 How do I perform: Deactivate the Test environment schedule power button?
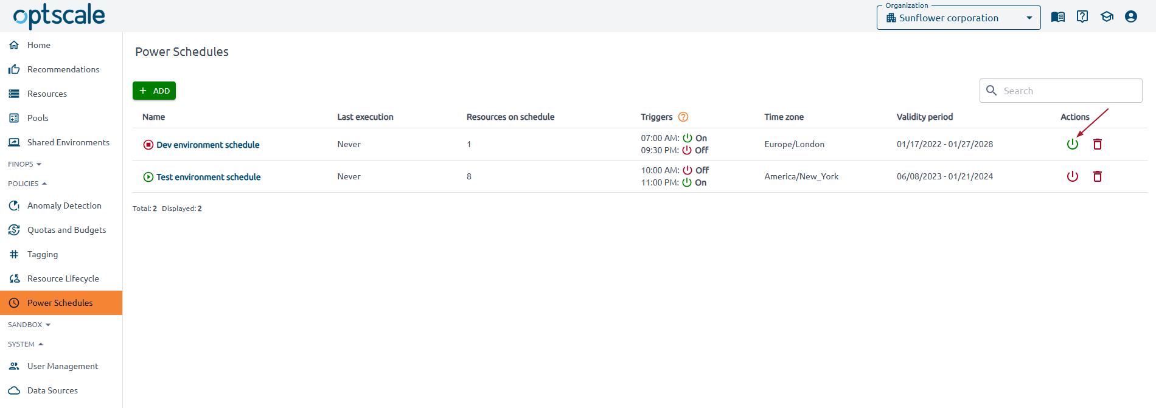pyautogui.click(x=1073, y=176)
